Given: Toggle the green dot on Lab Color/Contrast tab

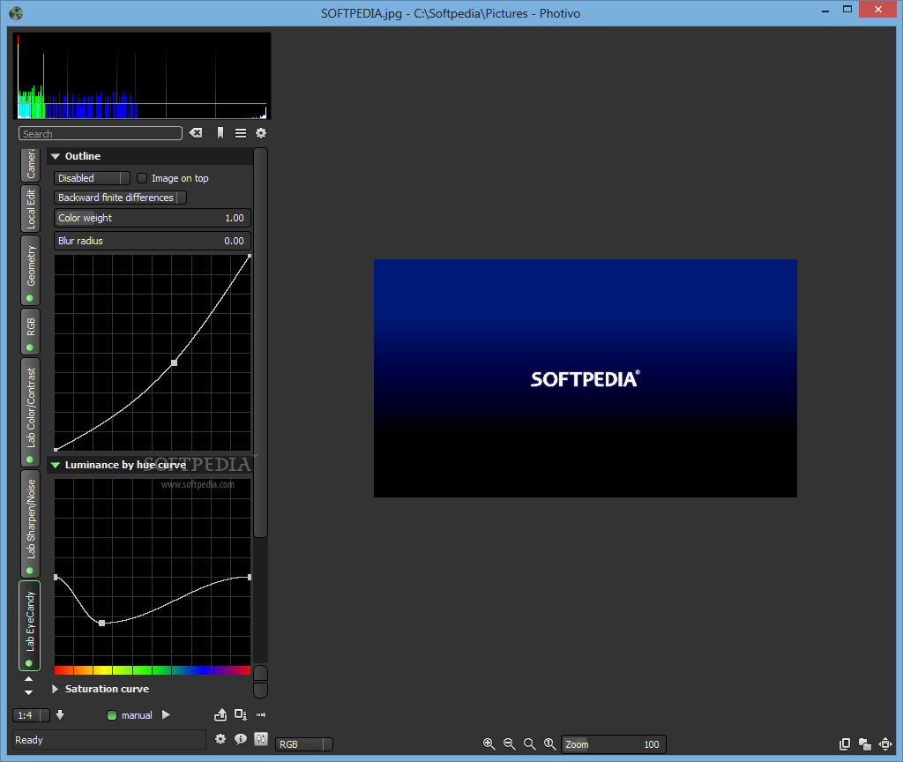Looking at the screenshot, I should click(x=30, y=459).
